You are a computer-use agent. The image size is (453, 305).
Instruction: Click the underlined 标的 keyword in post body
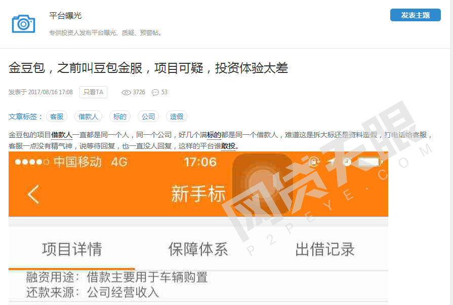coord(214,135)
